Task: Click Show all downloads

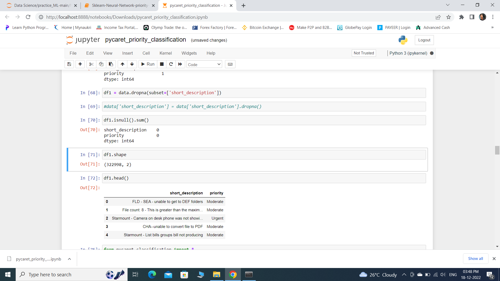Action: point(475,259)
